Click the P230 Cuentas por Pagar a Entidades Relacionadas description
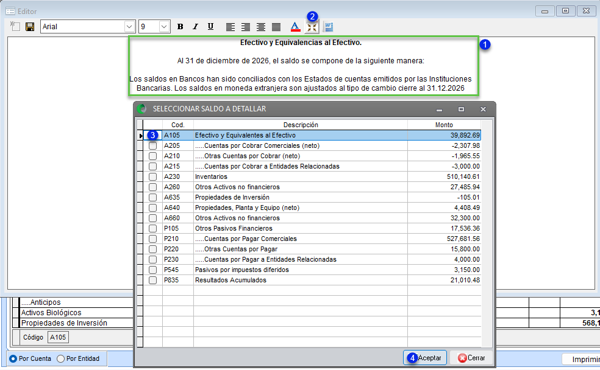The width and height of the screenshot is (600, 370). (x=301, y=259)
